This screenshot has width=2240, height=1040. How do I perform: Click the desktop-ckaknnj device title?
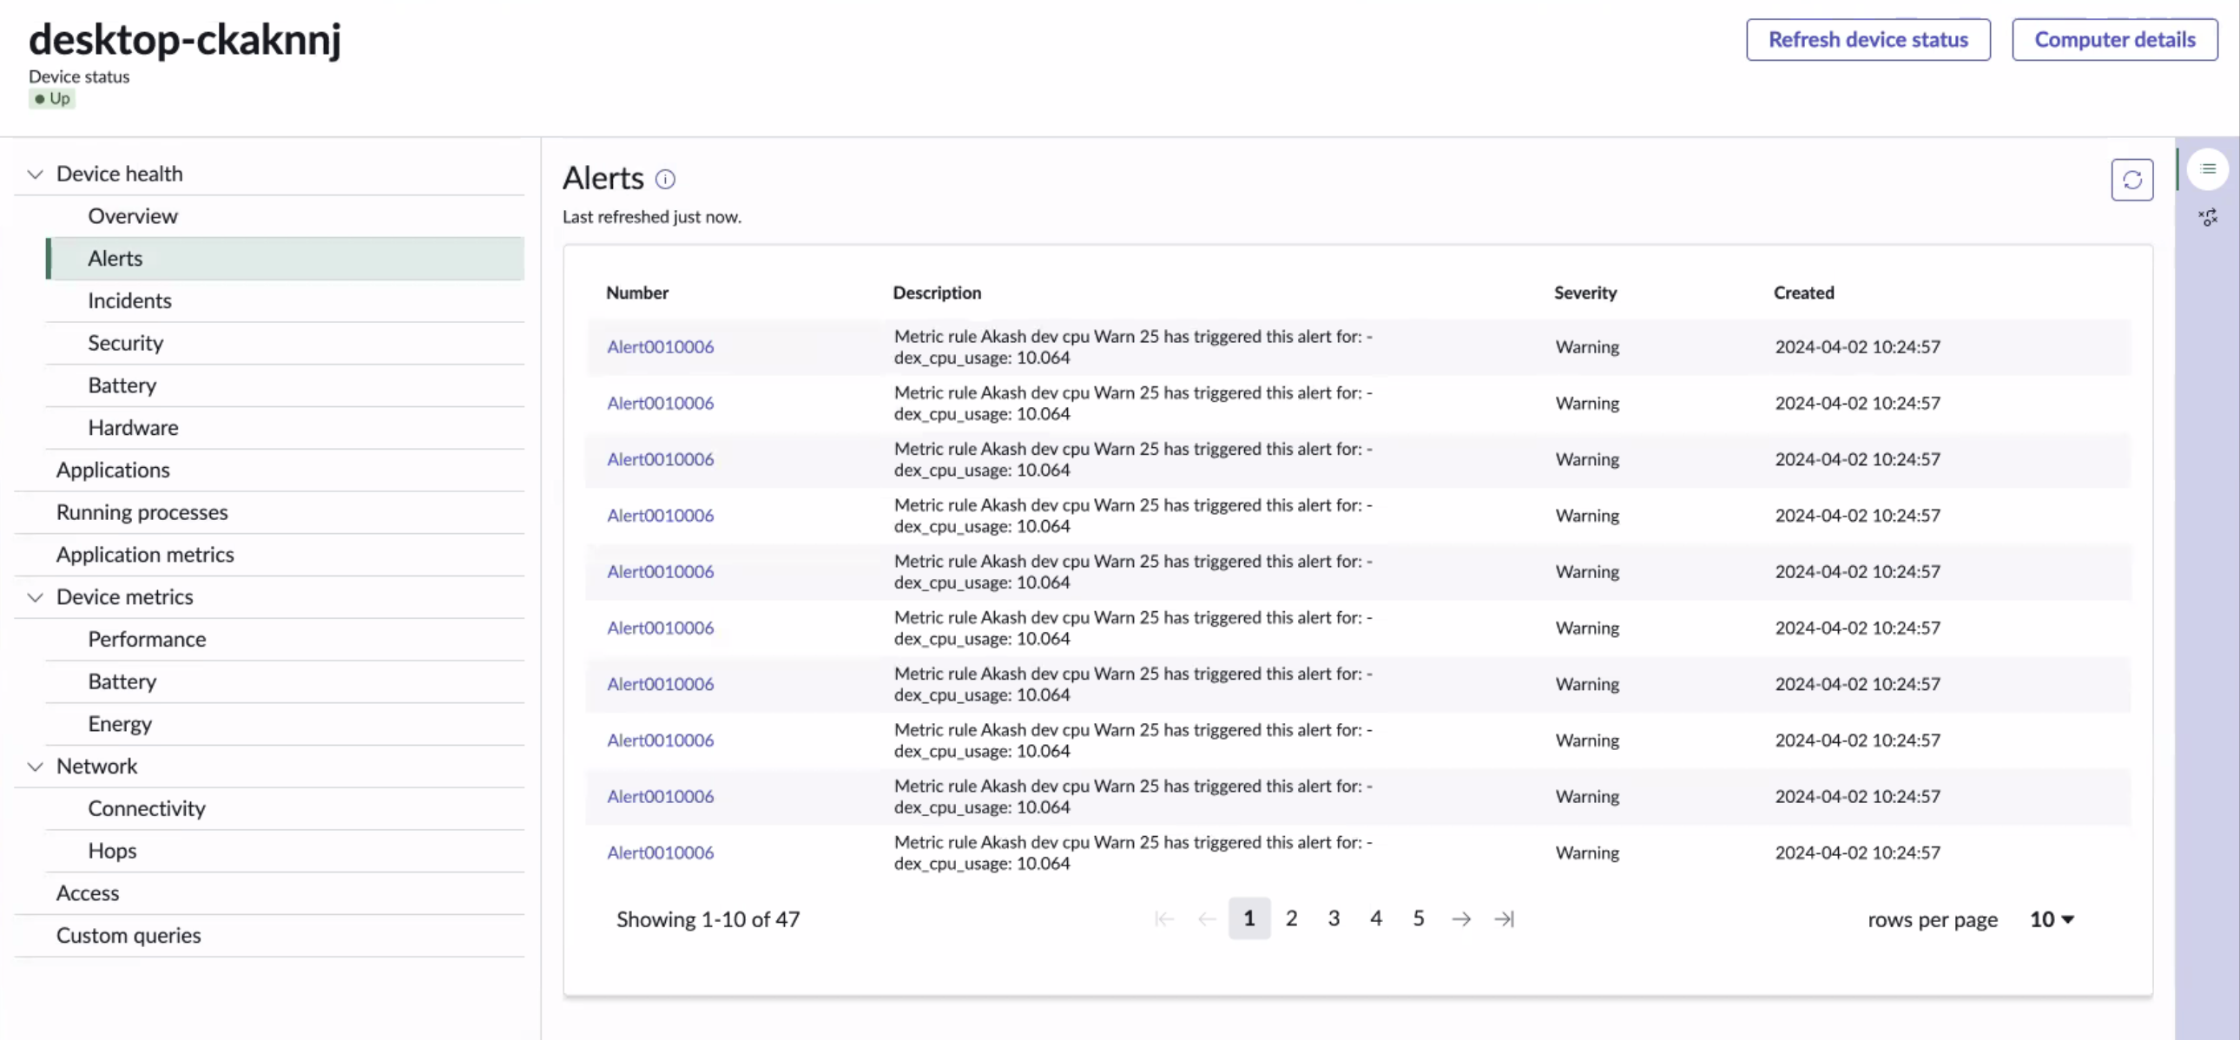pyautogui.click(x=185, y=40)
